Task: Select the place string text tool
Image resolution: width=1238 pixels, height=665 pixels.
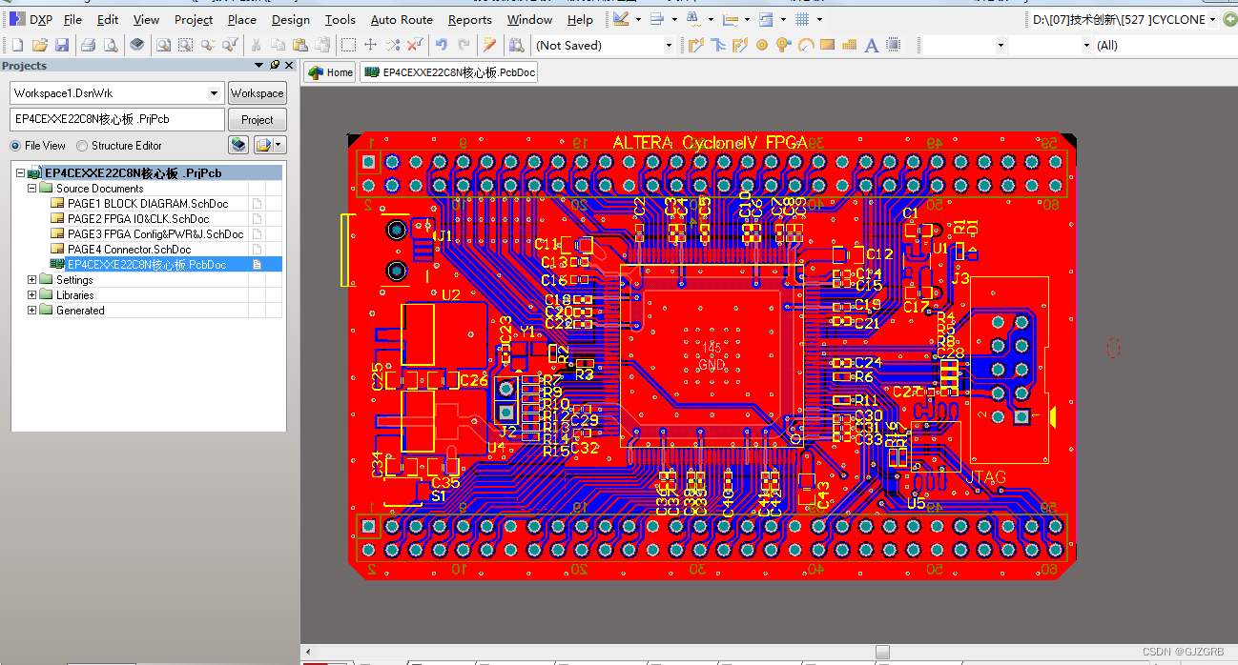Action: [x=871, y=45]
